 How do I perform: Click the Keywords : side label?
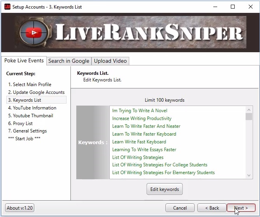(x=93, y=142)
